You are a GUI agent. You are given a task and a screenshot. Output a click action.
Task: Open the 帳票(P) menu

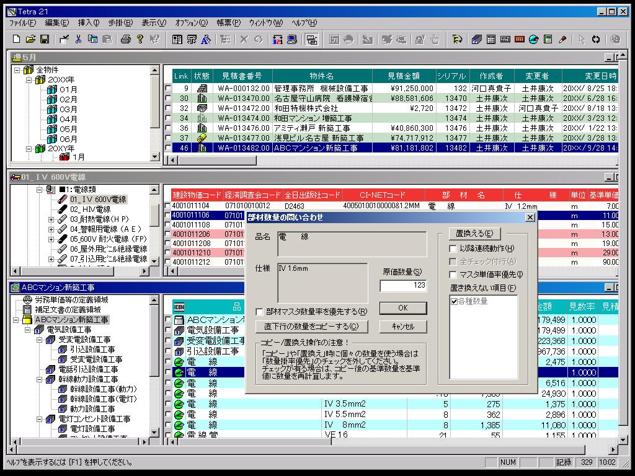click(228, 23)
